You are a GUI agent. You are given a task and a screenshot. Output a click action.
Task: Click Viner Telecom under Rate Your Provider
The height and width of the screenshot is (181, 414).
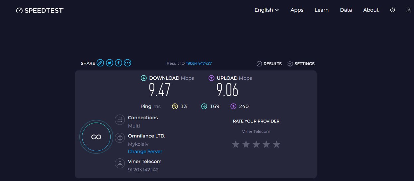[x=256, y=132]
